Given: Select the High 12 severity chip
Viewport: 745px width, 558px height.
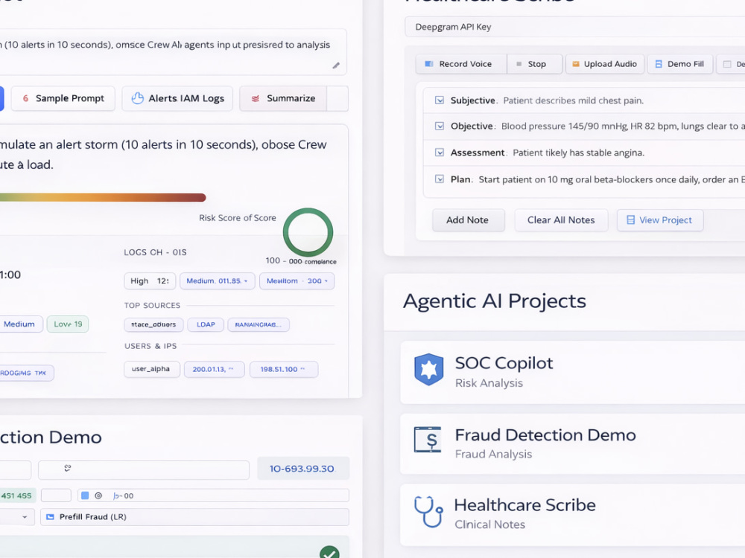Looking at the screenshot, I should click(x=150, y=281).
